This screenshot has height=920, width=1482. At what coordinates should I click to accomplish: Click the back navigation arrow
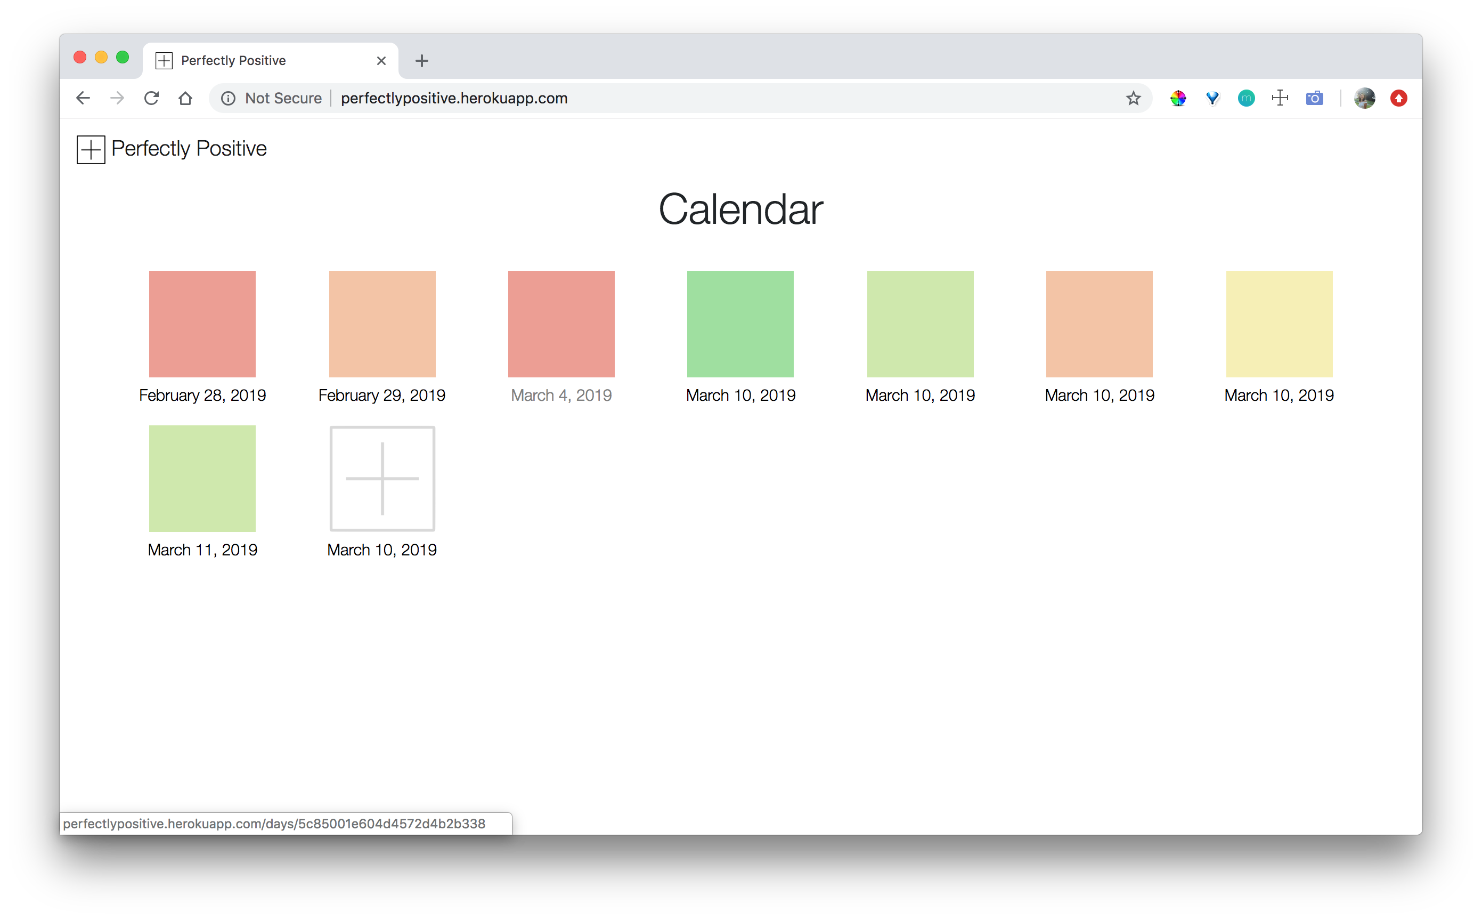[x=83, y=98]
